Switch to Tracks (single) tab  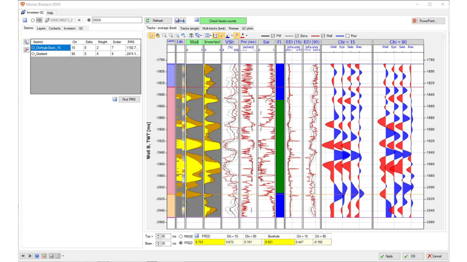190,28
